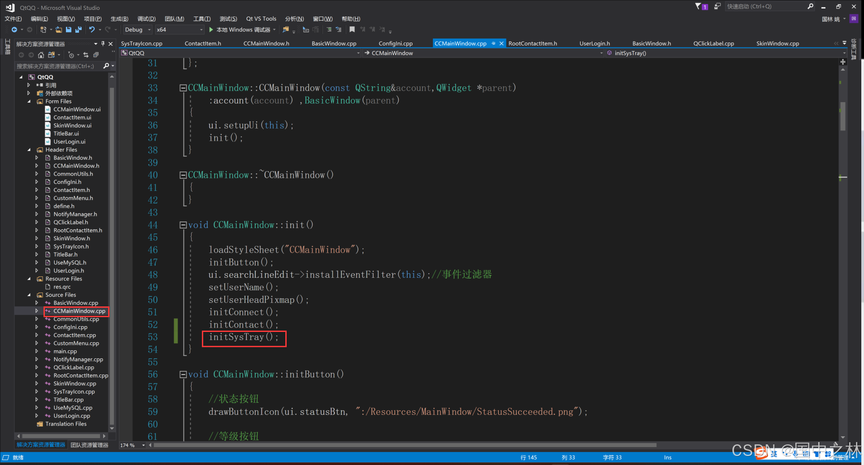
Task: Click the Home icon in Solution Explorer
Action: tap(41, 55)
